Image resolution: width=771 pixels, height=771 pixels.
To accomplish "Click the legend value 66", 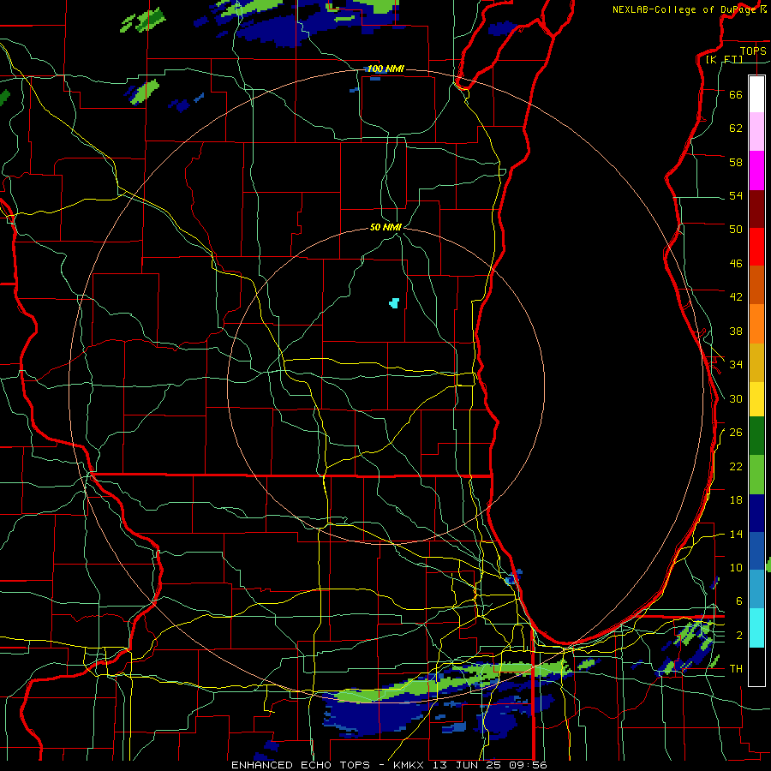I will click(736, 94).
